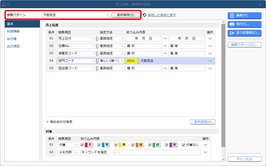
Task: Click the 保存した条件に戻す link
Action: [x=161, y=15]
